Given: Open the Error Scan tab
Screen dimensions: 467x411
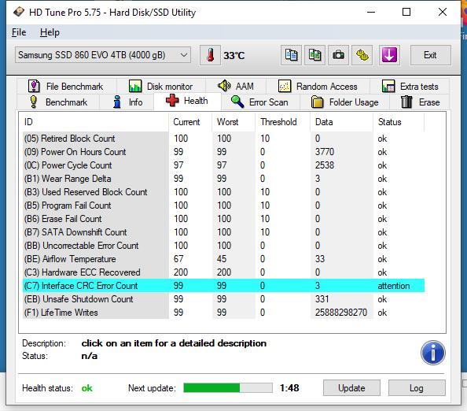Looking at the screenshot, I should pyautogui.click(x=259, y=102).
